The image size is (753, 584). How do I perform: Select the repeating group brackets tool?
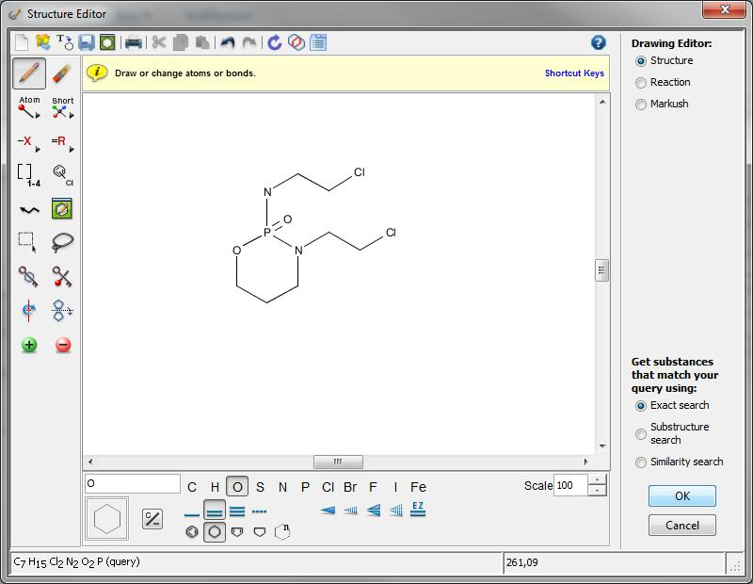(28, 175)
